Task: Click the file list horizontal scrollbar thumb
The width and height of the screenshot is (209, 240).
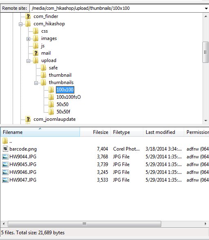Action: (84, 224)
